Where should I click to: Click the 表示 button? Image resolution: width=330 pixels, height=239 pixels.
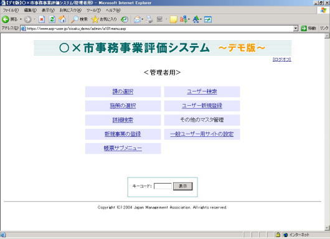tap(182, 186)
